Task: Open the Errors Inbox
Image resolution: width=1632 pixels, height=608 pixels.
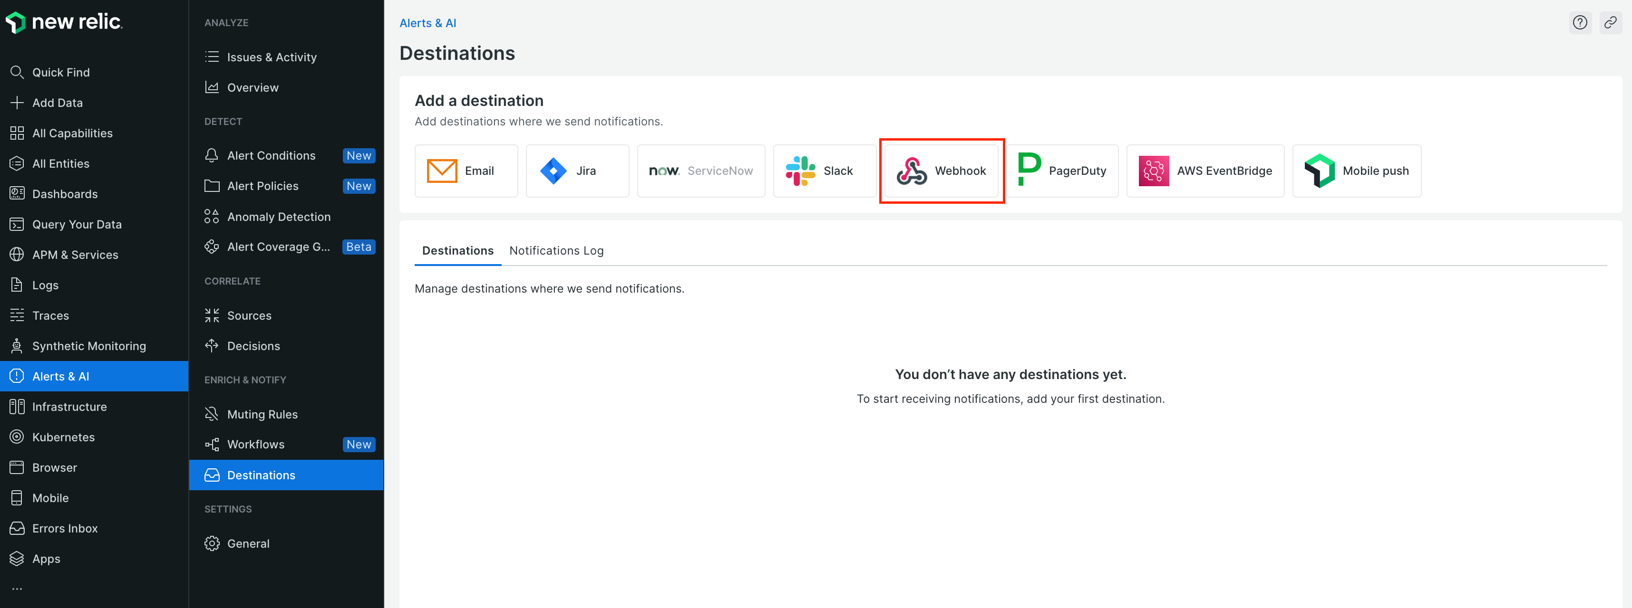Action: [x=65, y=528]
